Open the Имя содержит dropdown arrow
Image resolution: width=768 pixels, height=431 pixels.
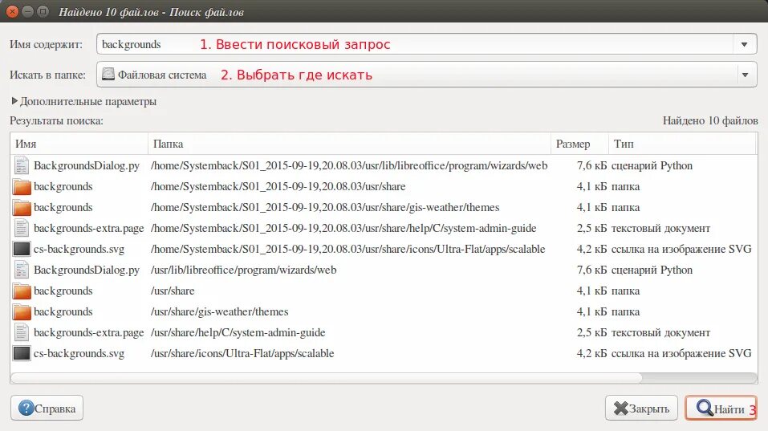coord(744,45)
